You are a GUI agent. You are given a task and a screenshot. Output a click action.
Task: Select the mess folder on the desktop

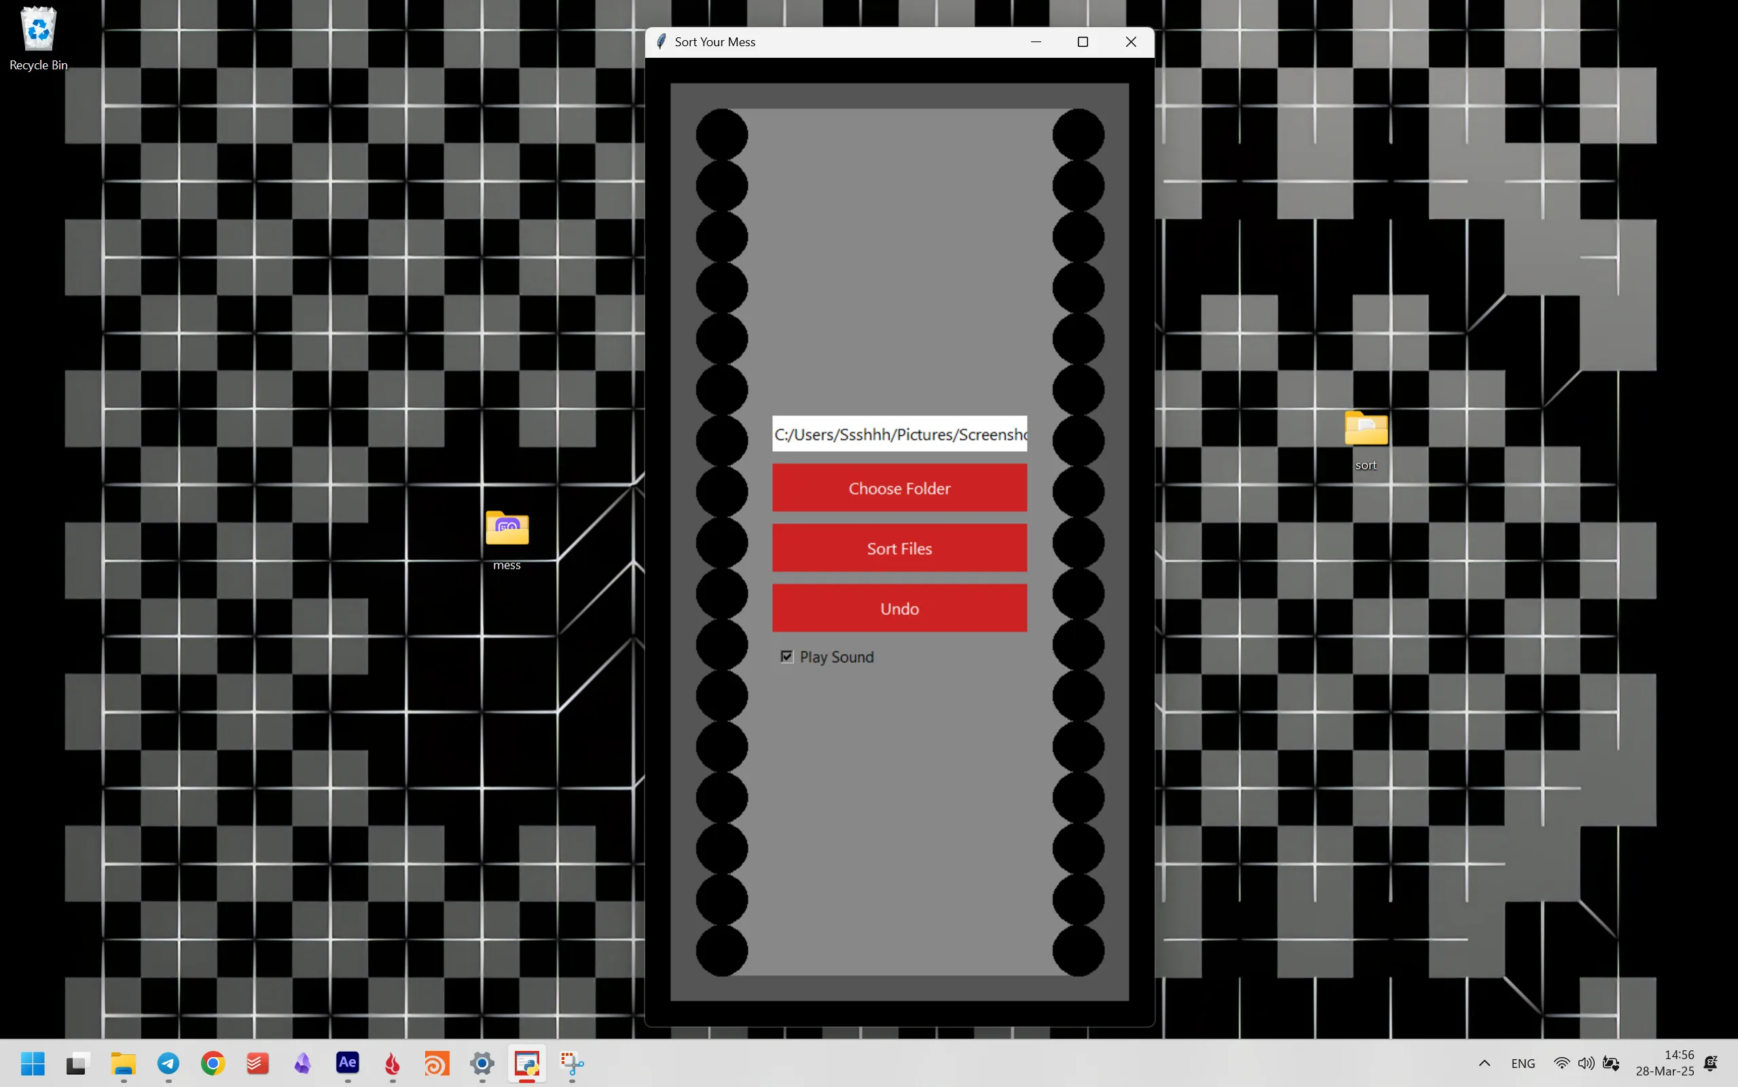click(x=507, y=541)
